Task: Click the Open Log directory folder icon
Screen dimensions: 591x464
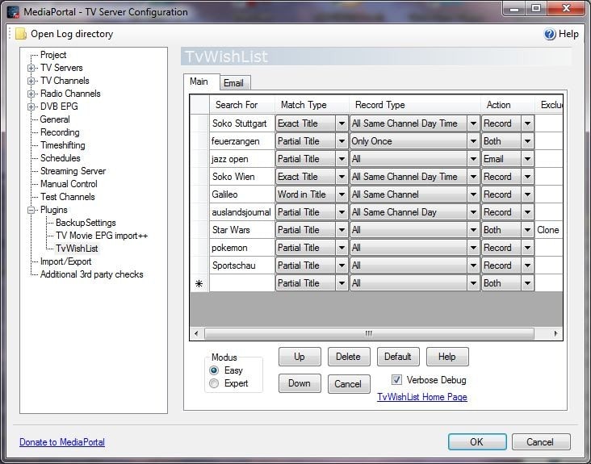Action: [x=20, y=34]
